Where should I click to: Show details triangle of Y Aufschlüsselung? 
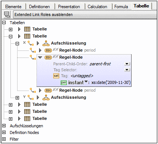tap(38, 97)
